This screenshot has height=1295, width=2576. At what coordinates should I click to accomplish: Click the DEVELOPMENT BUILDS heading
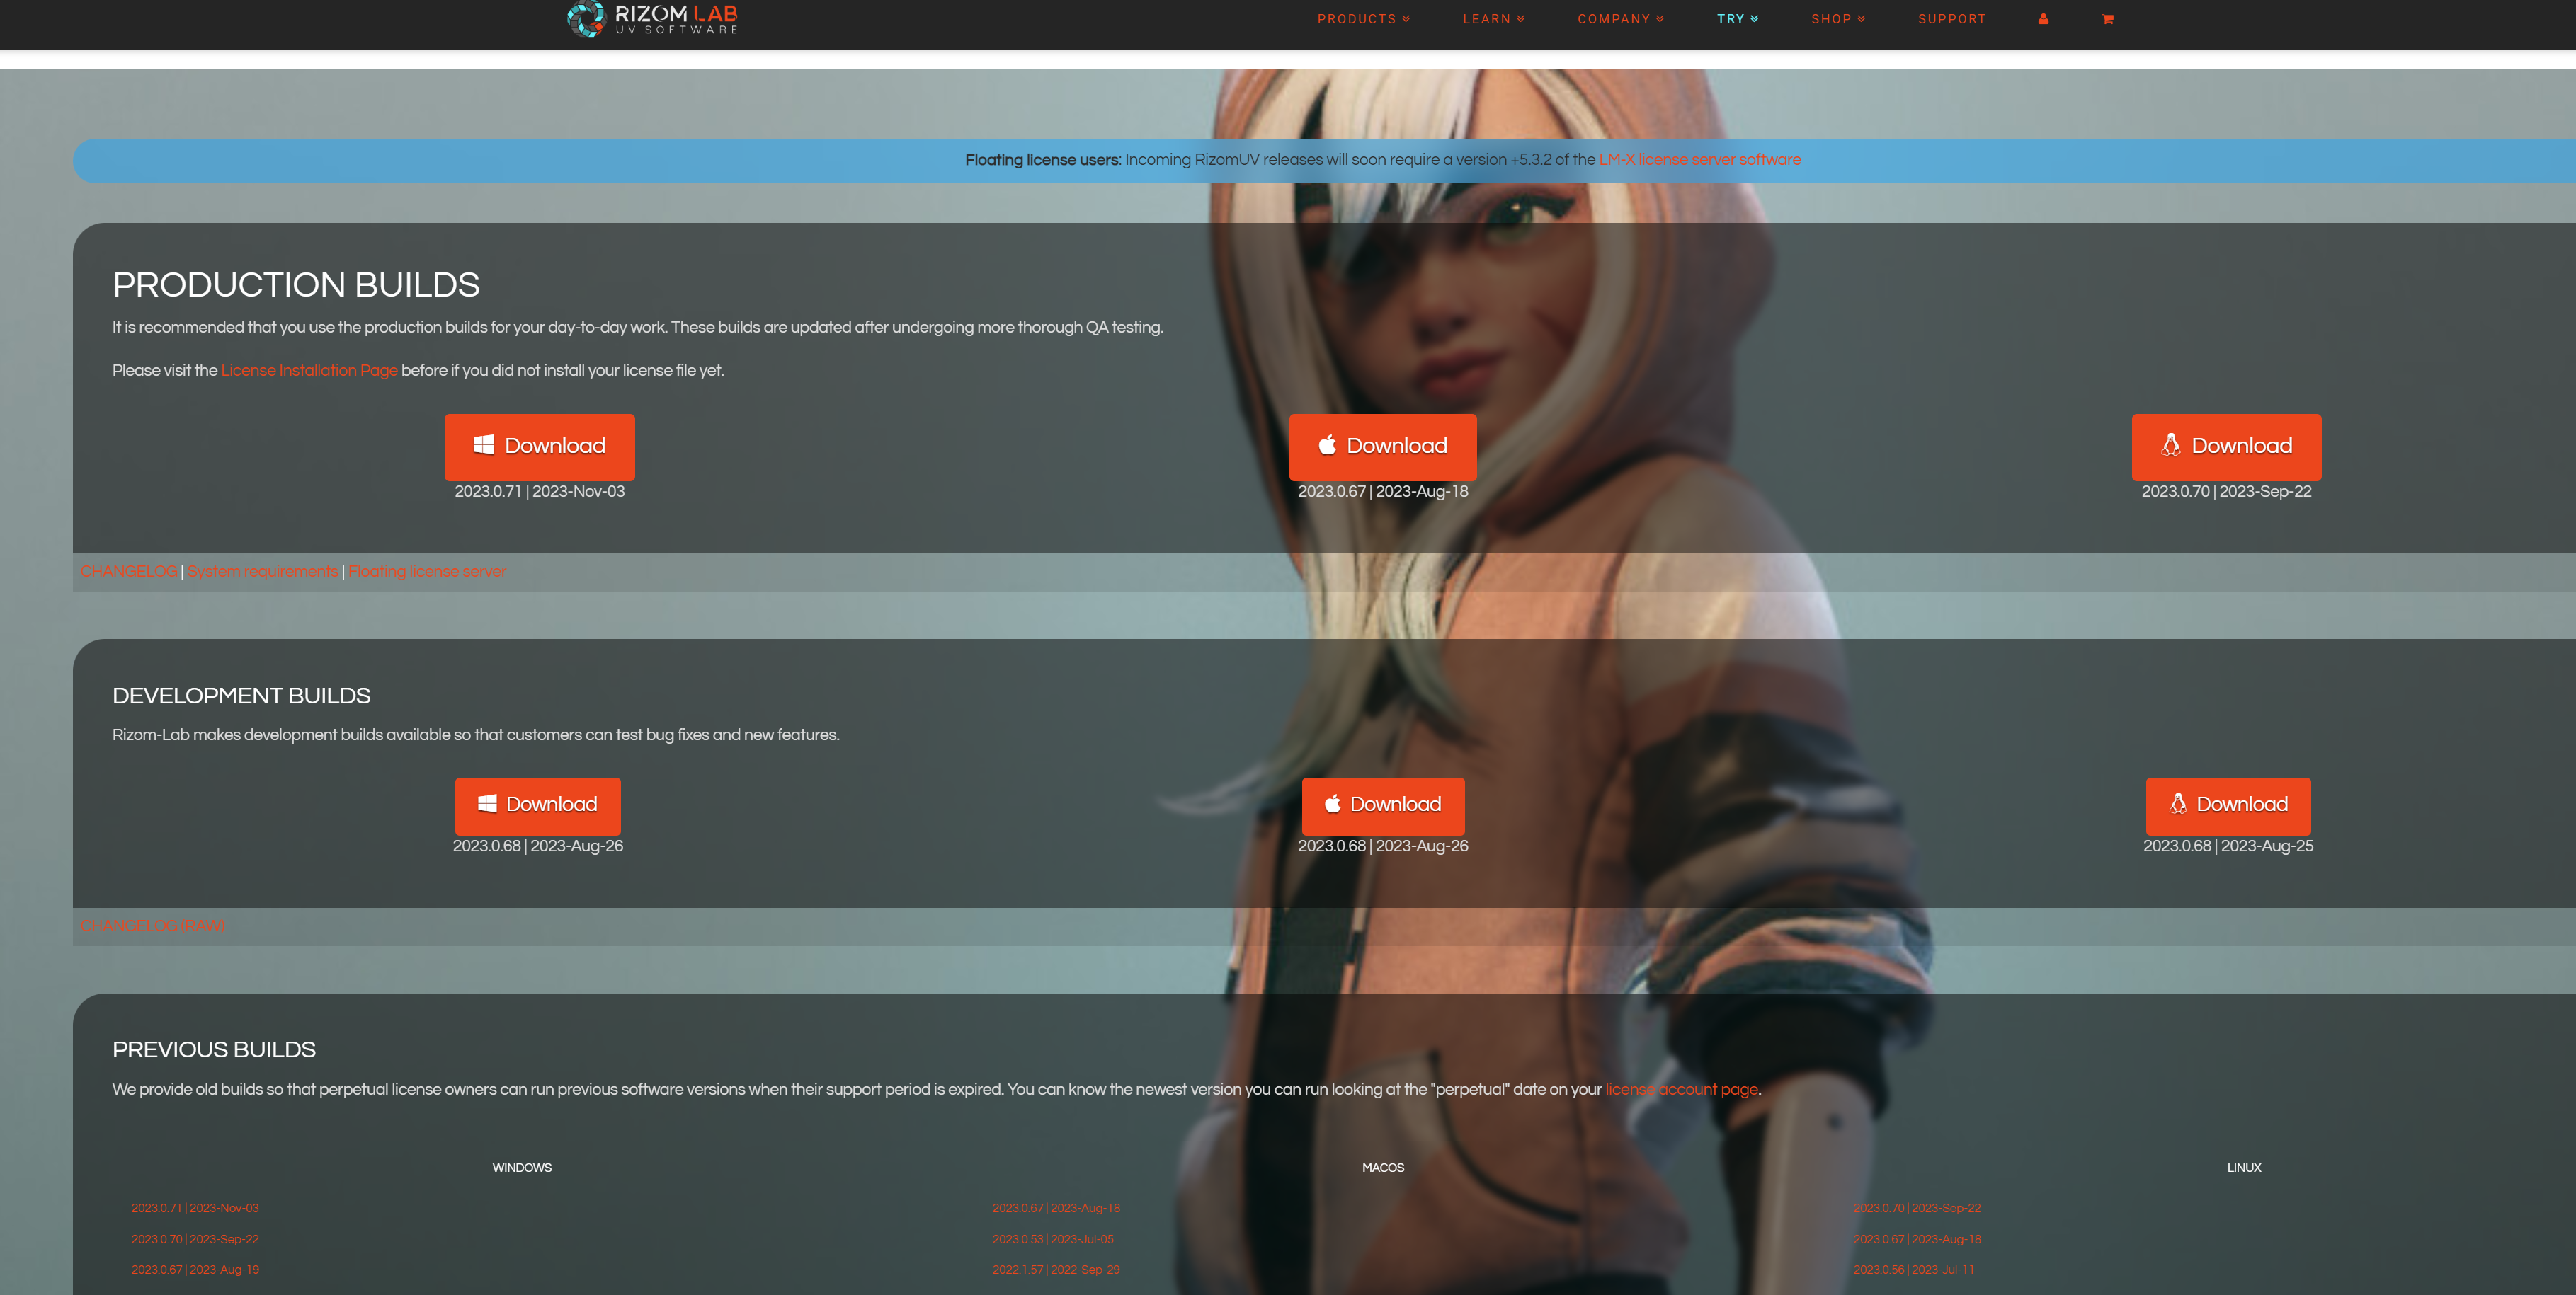(241, 696)
